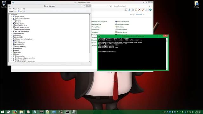Open BitLocker Drive Encryption in Control Panel

point(99,22)
